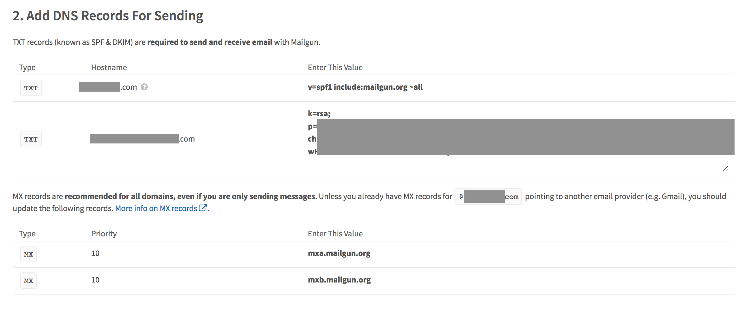Click the MX badge for mxa.mailgun.org
Viewport: 745px width, 316px height.
coord(29,254)
